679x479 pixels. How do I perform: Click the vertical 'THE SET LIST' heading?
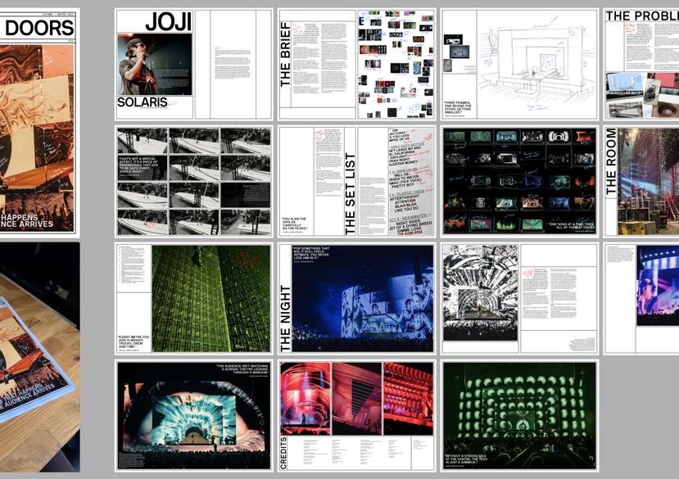(x=350, y=194)
